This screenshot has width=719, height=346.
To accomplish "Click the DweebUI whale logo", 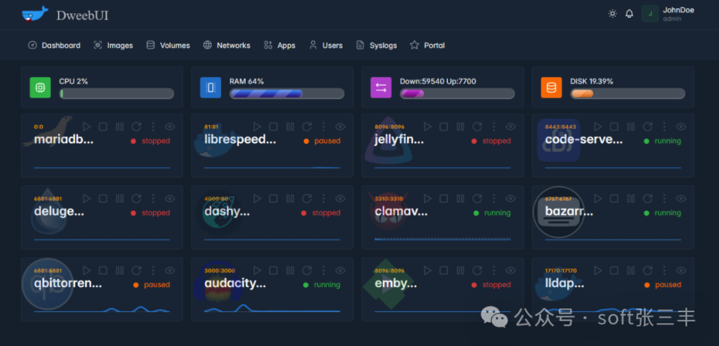I will click(x=35, y=15).
